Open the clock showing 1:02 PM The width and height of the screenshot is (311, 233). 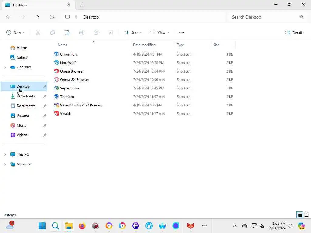(277, 226)
